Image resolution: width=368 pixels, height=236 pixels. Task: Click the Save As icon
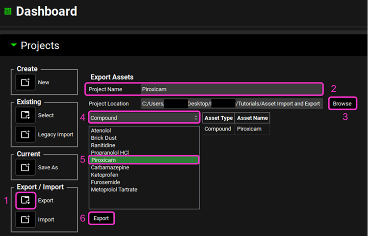26,167
